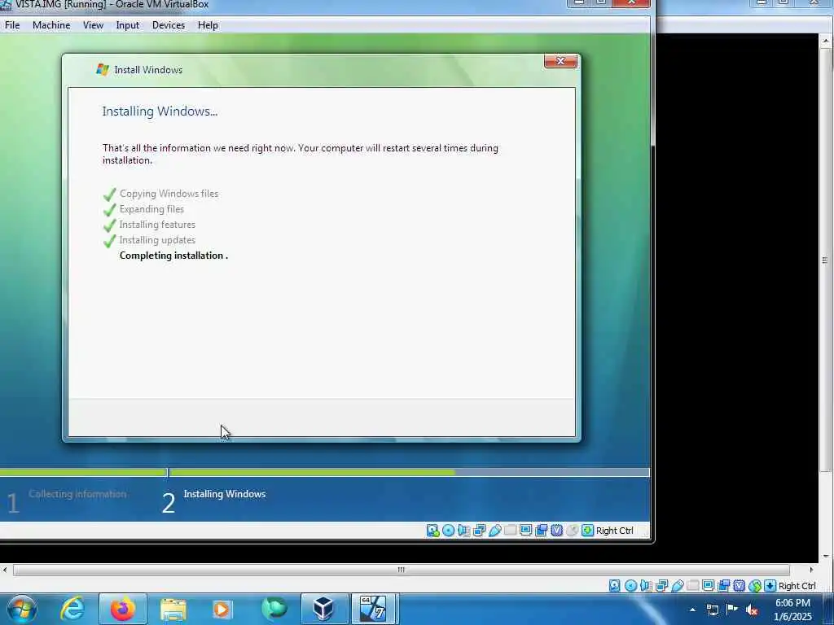Click left arrow of horizontal scrollbar

[5, 570]
